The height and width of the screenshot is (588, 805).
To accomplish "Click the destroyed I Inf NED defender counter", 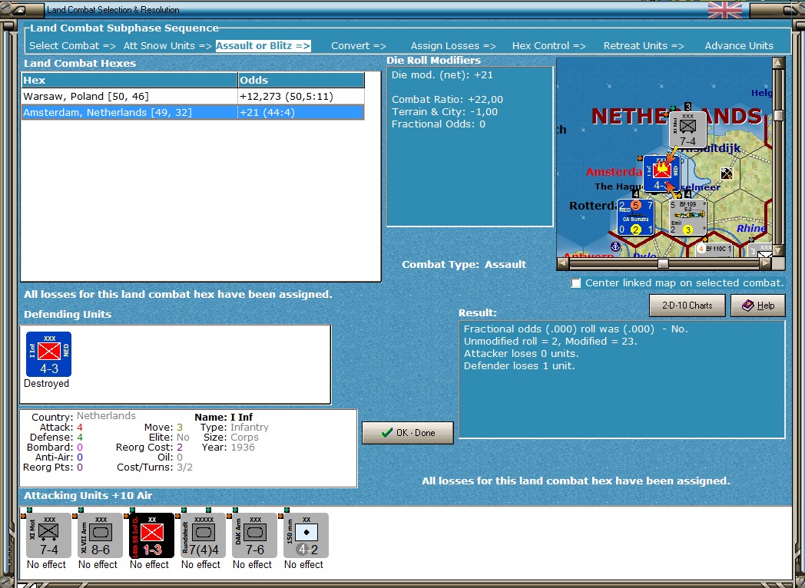I will (48, 355).
